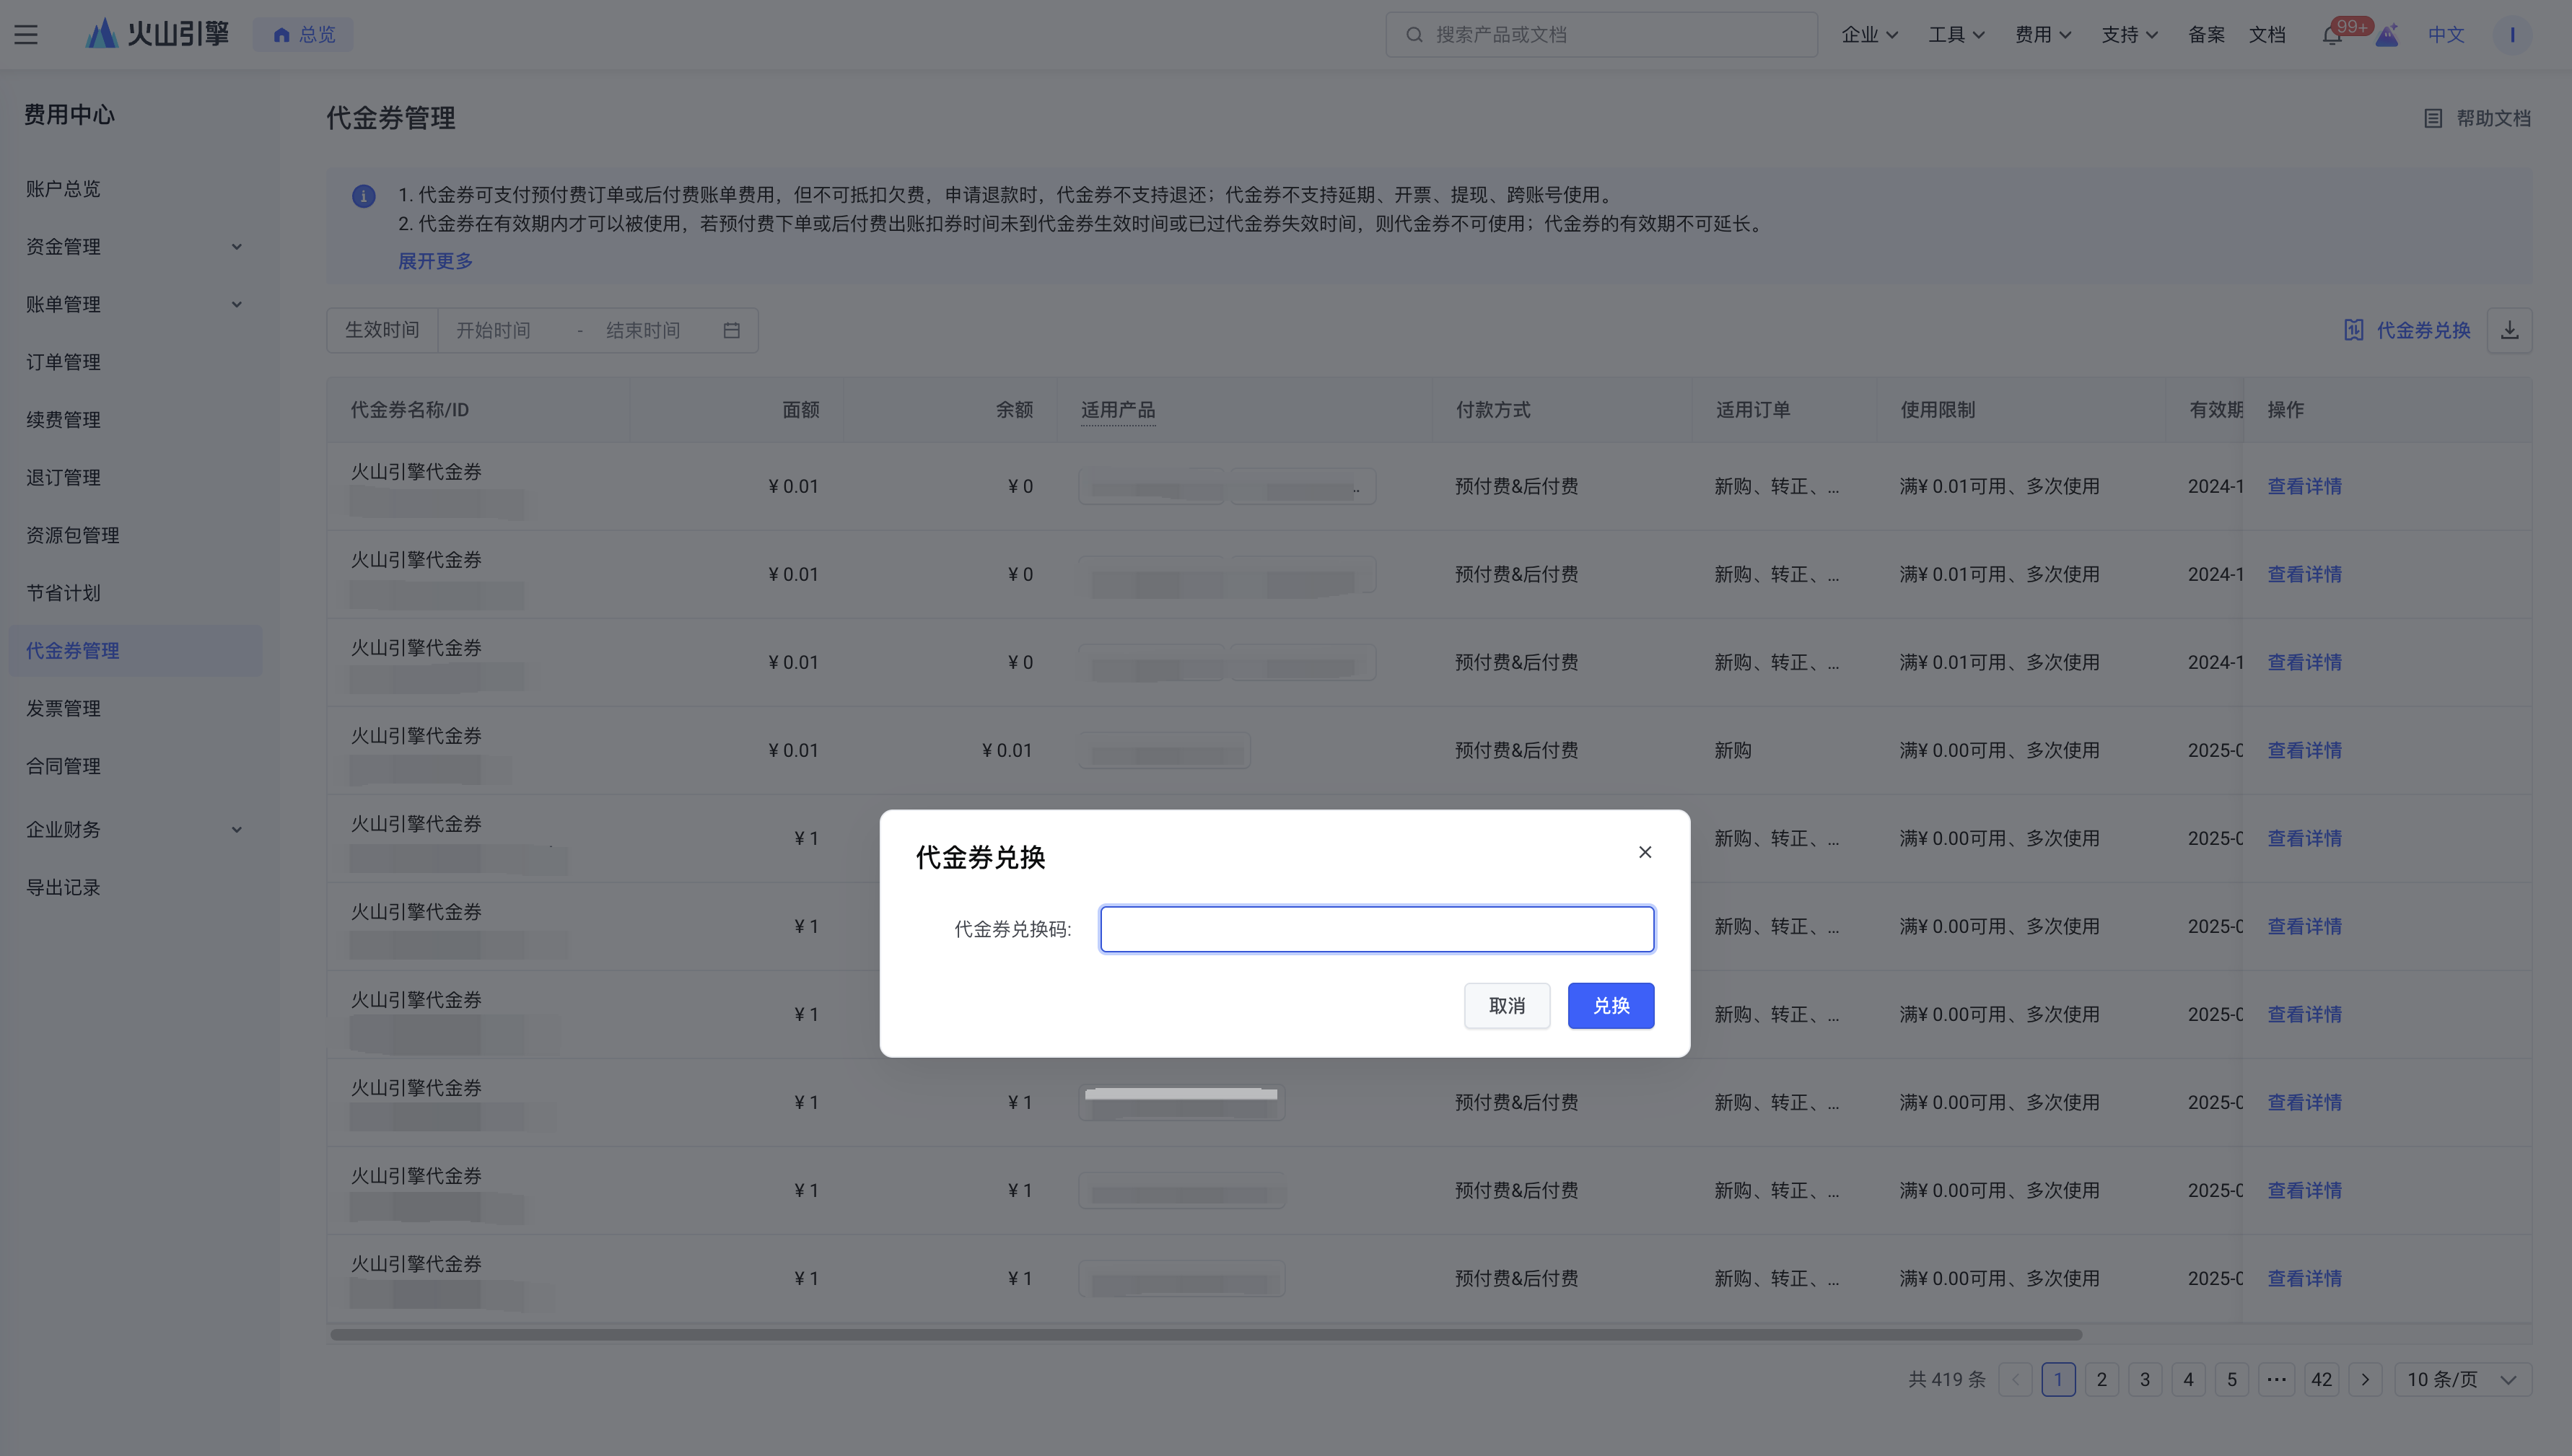Switch language via 中文
Image resolution: width=2572 pixels, height=1456 pixels.
[2446, 35]
